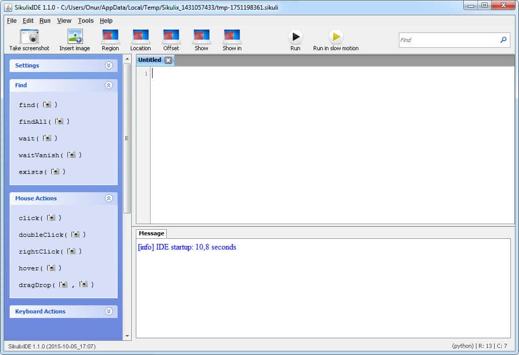Screen dimensions: 519x355
Task: Expand the Settings panel section
Action: pyautogui.click(x=108, y=65)
